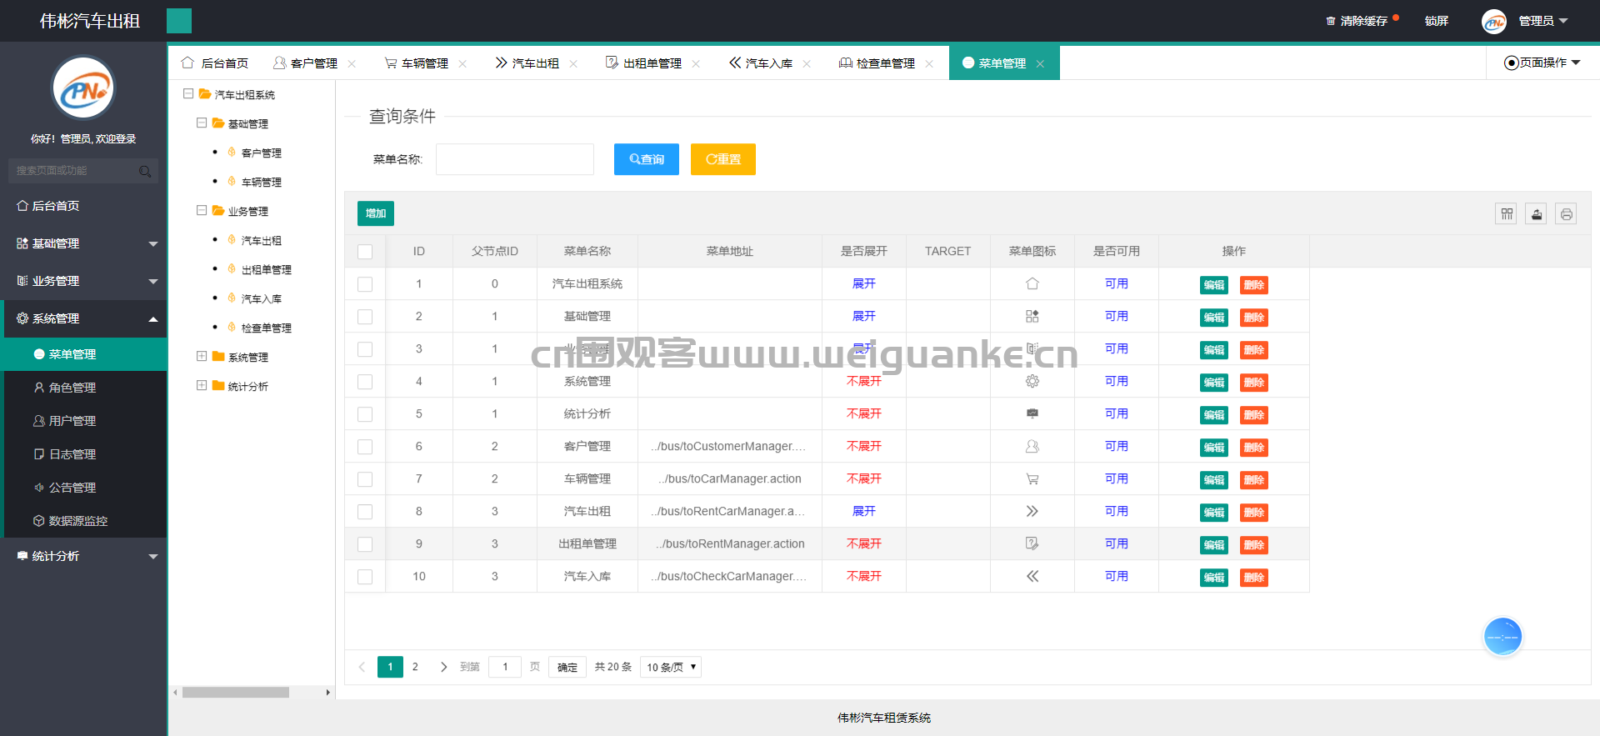Click the tree panel horizontal scrollbar
Screen dimensions: 1600x736
tap(236, 693)
